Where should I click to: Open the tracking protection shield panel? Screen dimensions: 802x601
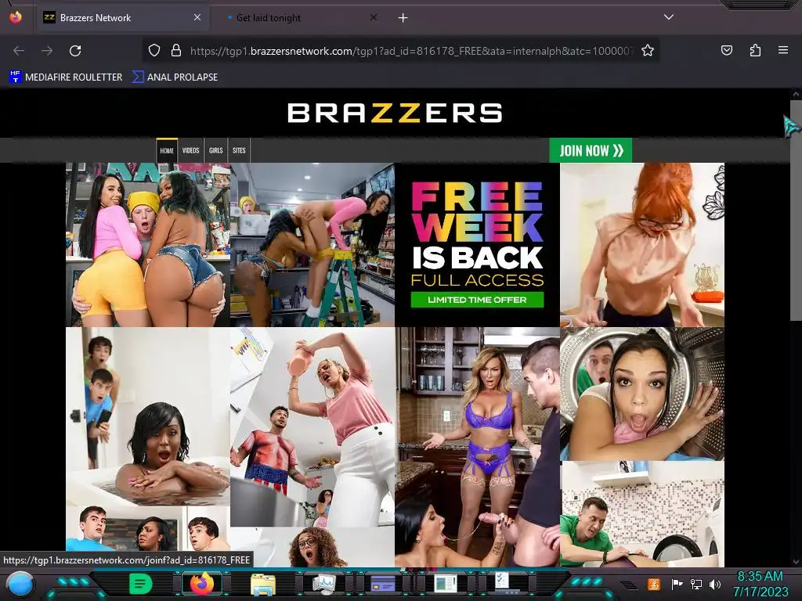coord(154,50)
